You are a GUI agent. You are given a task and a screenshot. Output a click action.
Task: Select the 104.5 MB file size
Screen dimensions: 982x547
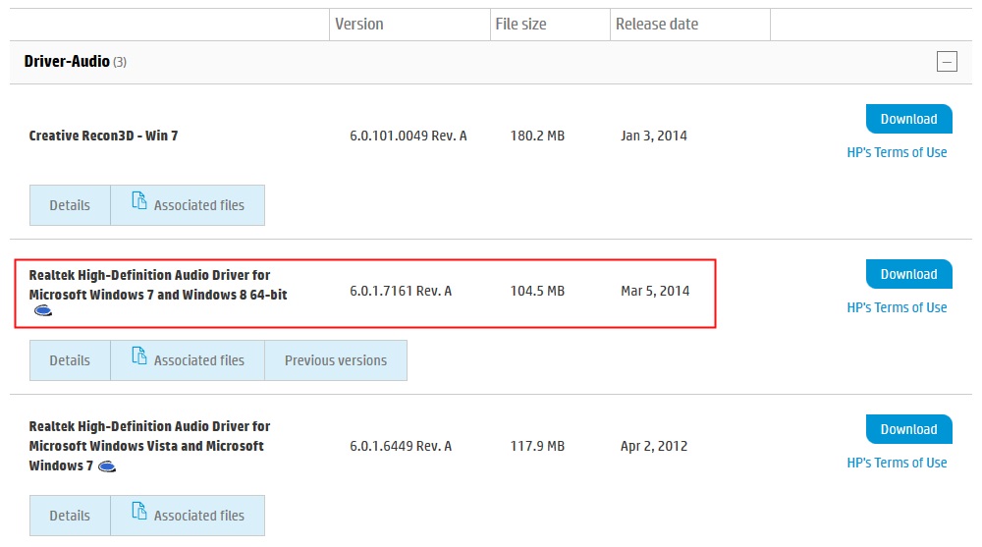coord(537,291)
